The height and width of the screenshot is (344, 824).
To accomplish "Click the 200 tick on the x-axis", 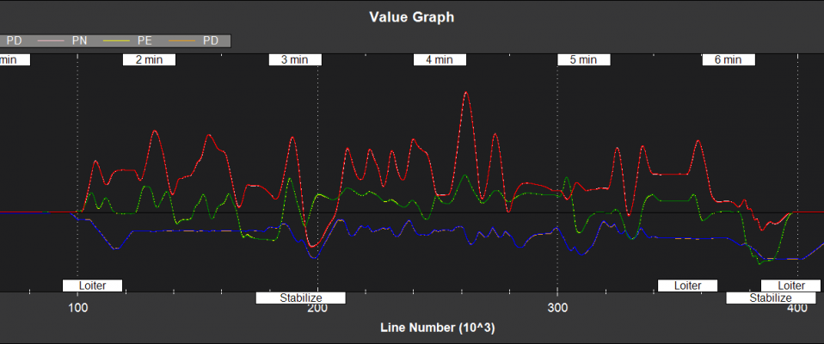I will coord(317,309).
